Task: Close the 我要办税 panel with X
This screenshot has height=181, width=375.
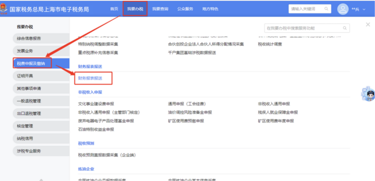Action: (x=368, y=24)
